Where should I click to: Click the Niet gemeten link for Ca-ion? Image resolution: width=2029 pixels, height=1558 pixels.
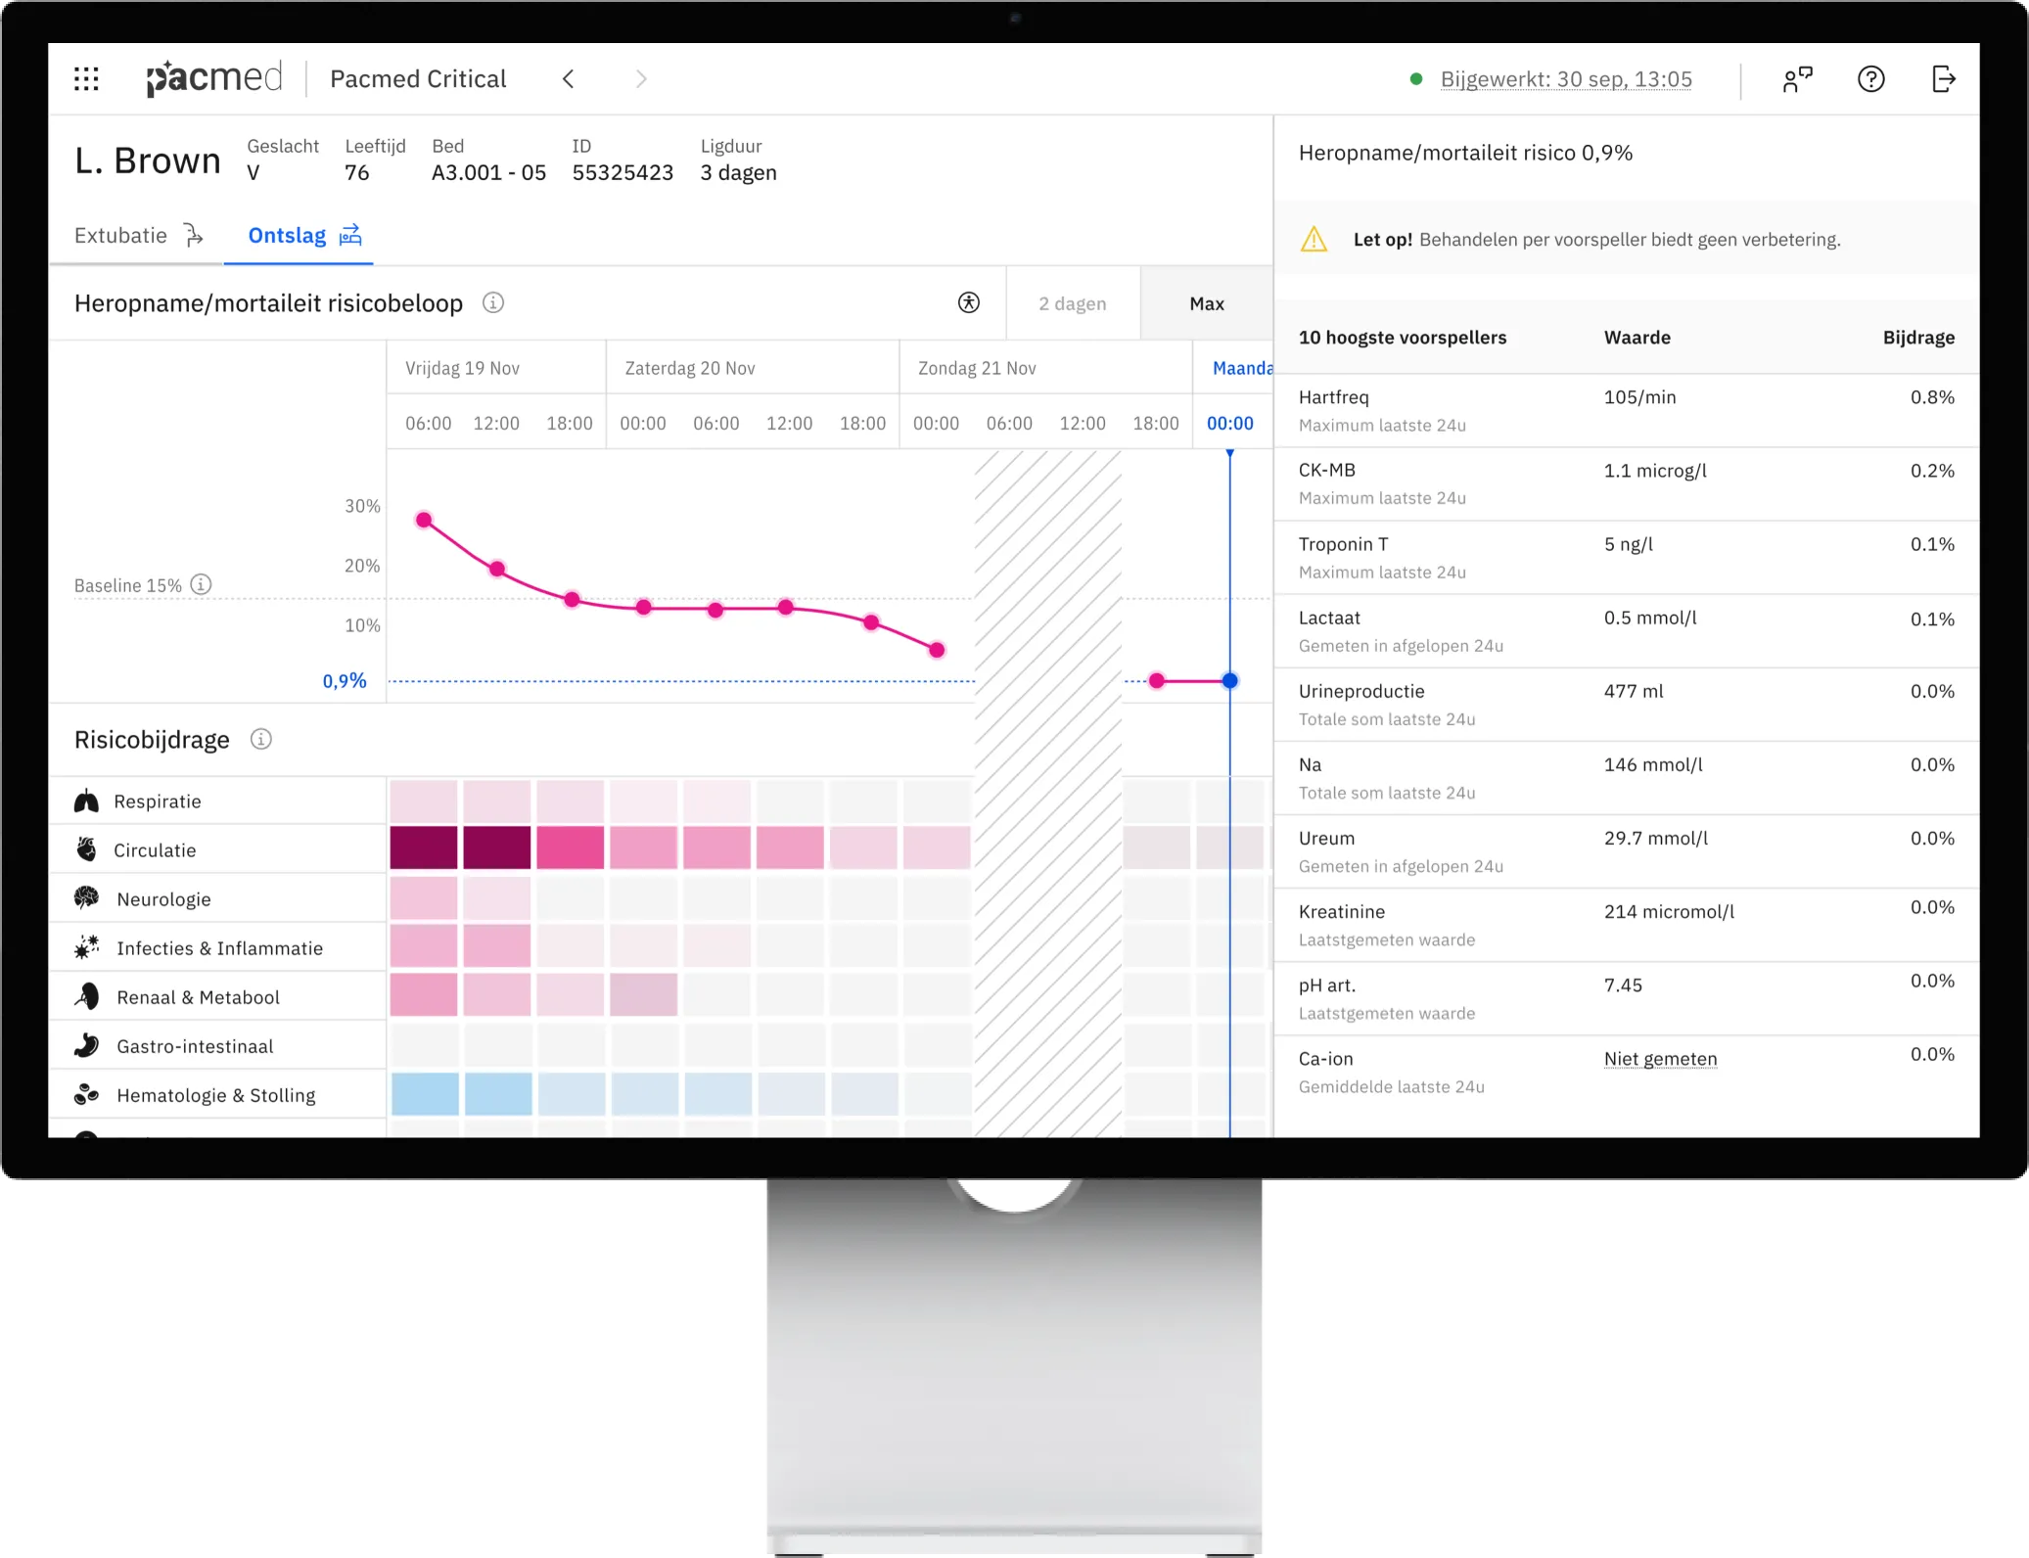(1660, 1059)
